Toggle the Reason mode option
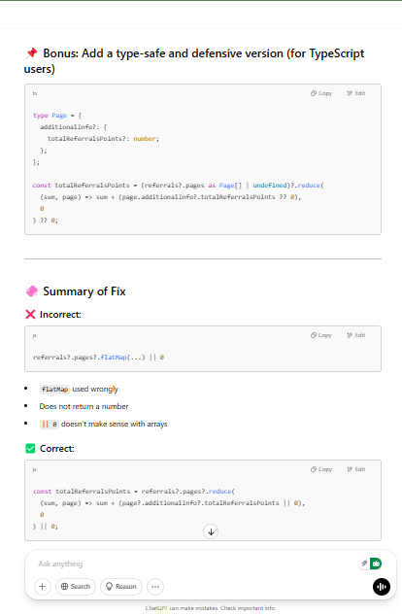402x615 pixels. click(x=121, y=587)
